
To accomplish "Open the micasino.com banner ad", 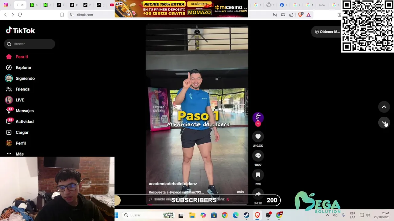I will 181,9.
